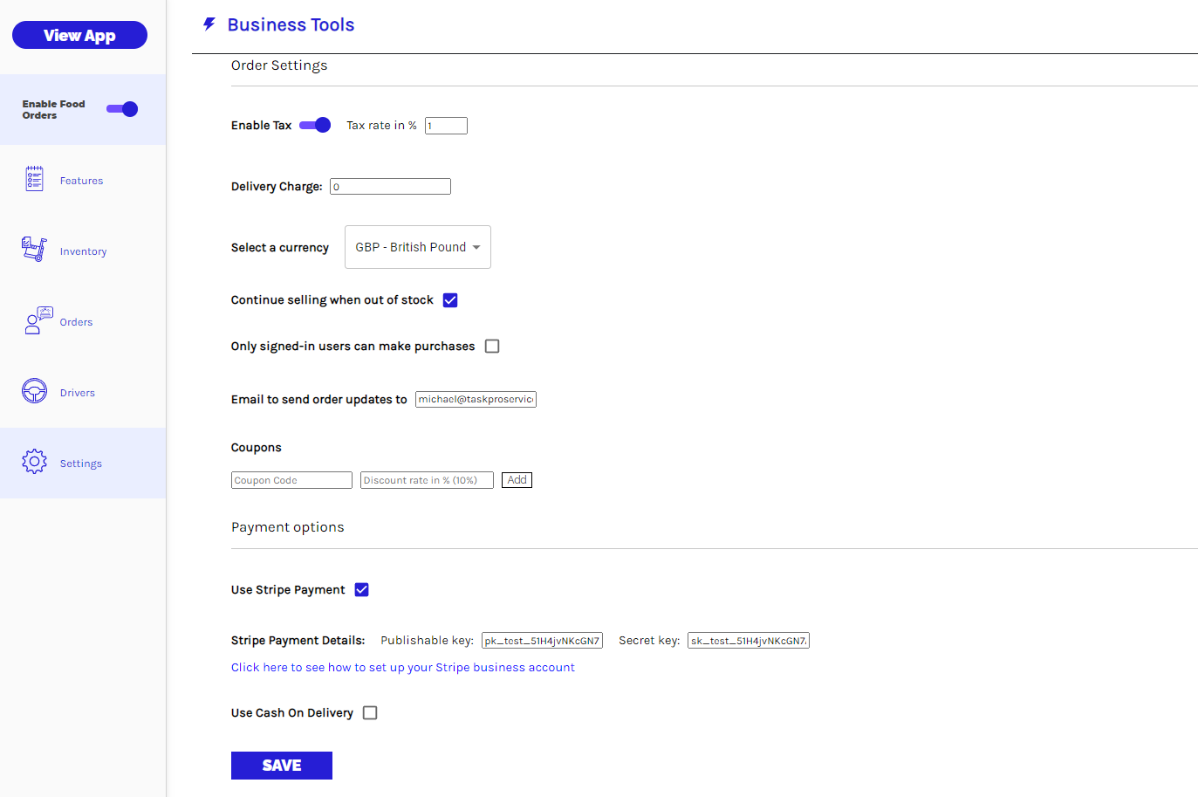This screenshot has height=797, width=1198.
Task: Enable Use Cash On Delivery checkbox
Action: coord(370,713)
